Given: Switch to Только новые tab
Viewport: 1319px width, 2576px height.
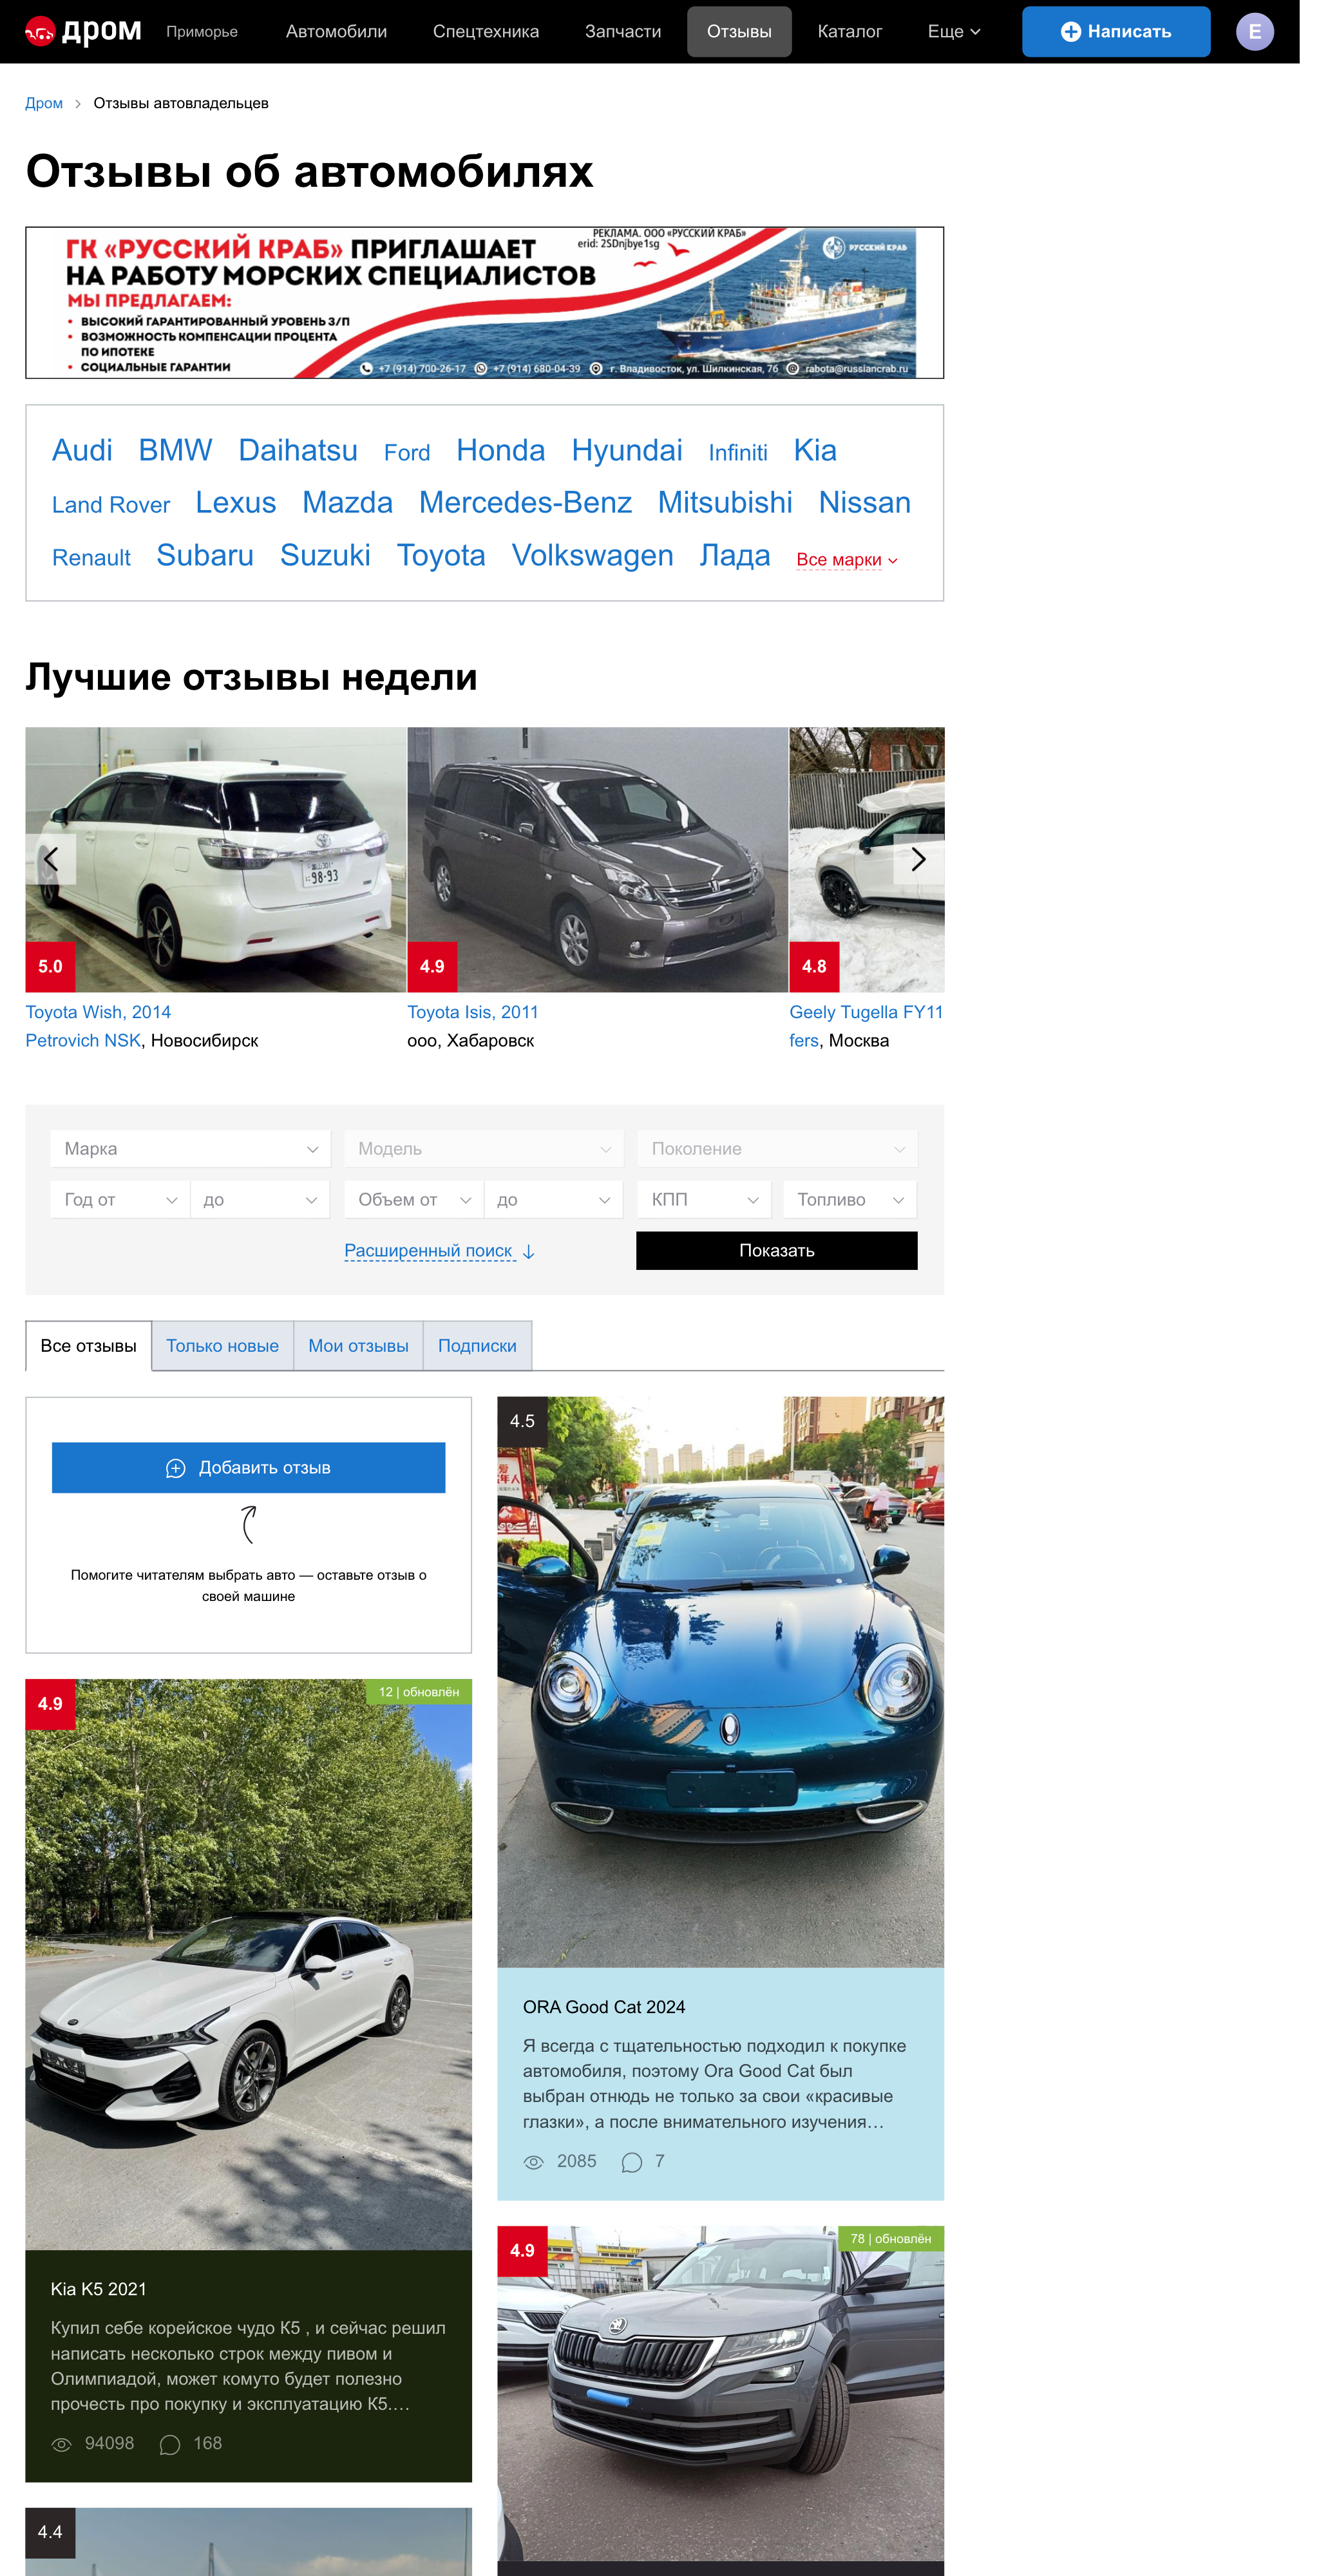Looking at the screenshot, I should pyautogui.click(x=222, y=1345).
